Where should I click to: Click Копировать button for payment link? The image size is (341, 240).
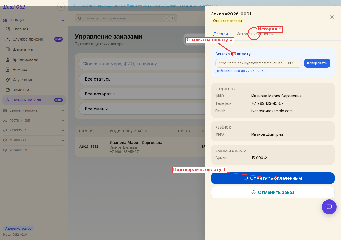tap(317, 63)
